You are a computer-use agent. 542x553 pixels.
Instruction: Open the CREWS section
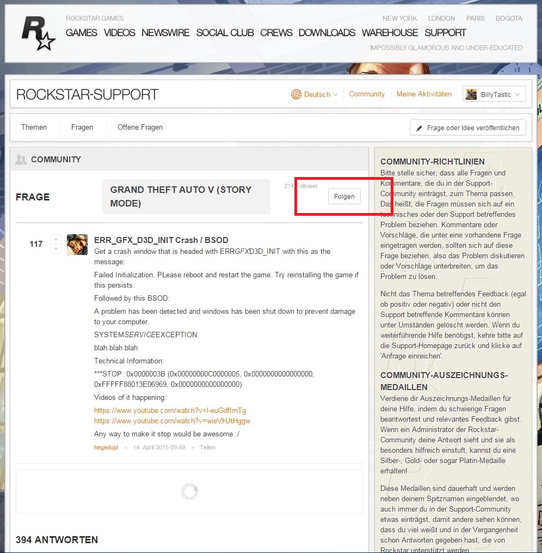tap(276, 33)
